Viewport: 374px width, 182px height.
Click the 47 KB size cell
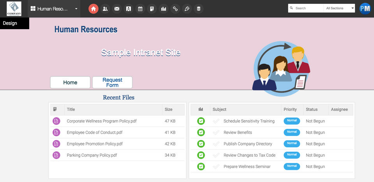pos(170,121)
